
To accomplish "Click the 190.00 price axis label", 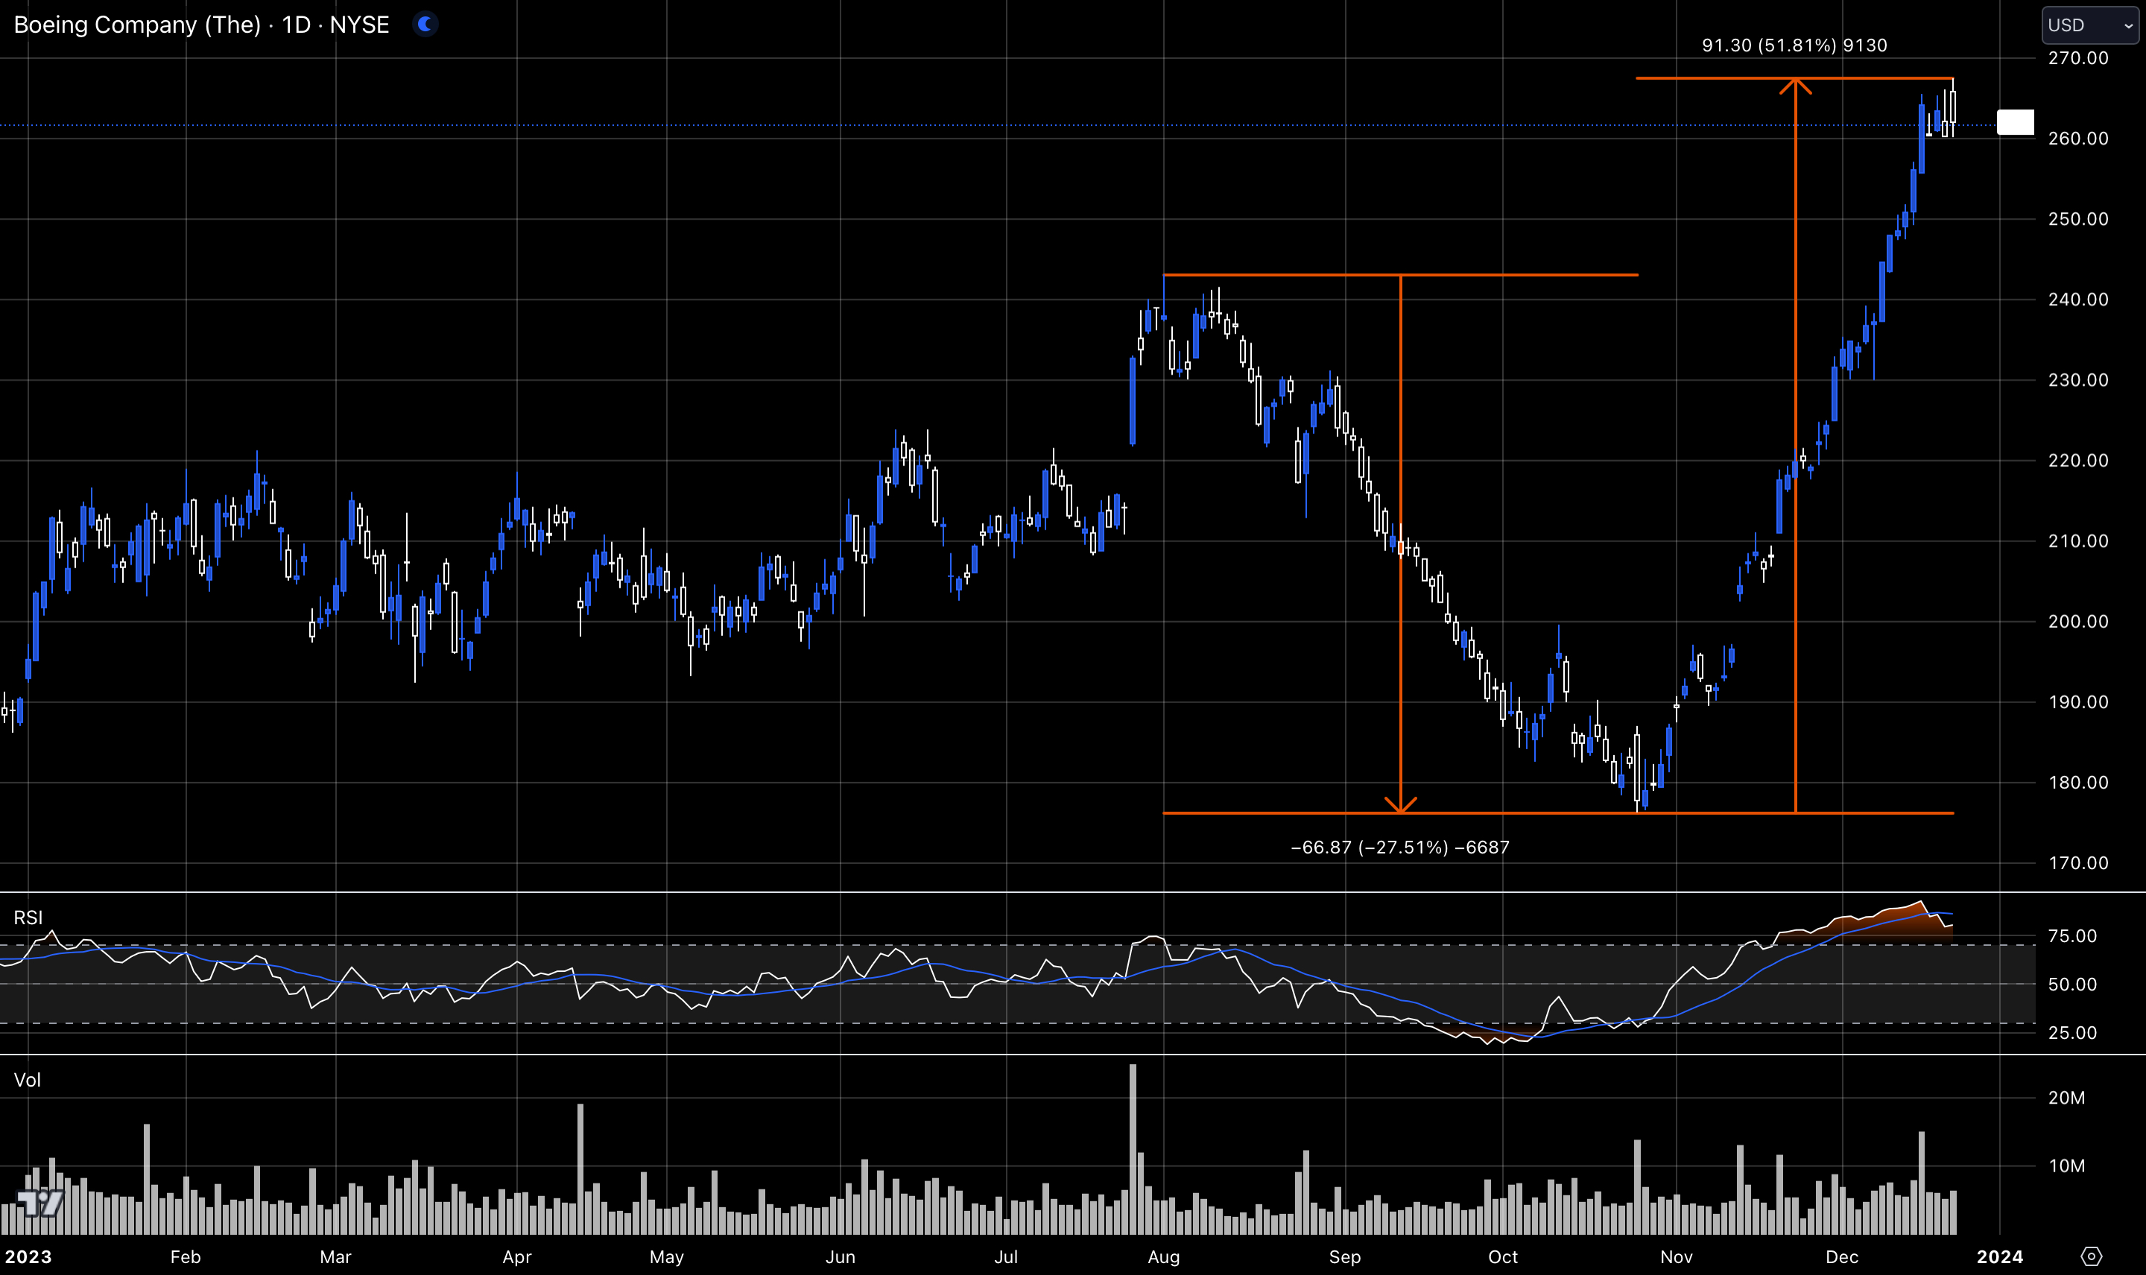I will click(x=2078, y=702).
